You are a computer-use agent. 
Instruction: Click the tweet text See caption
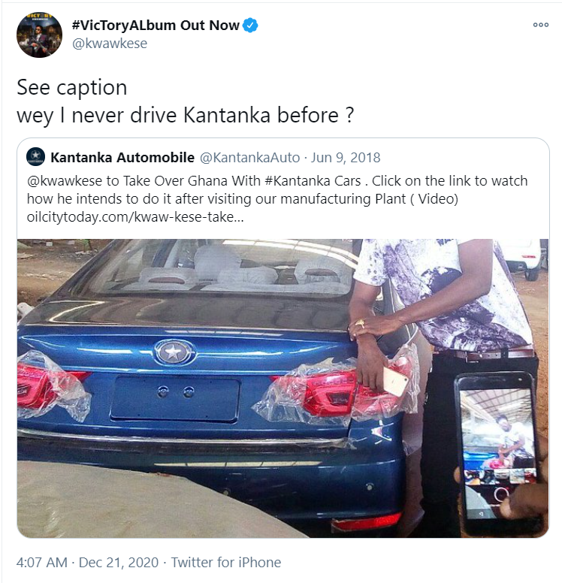click(x=72, y=88)
